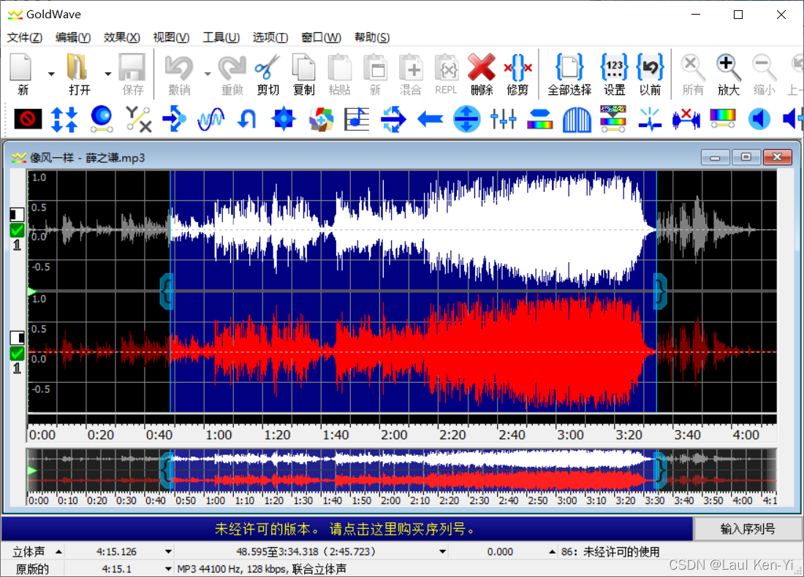This screenshot has width=804, height=577.
Task: Open the 窗口(W) menu
Action: click(x=321, y=37)
